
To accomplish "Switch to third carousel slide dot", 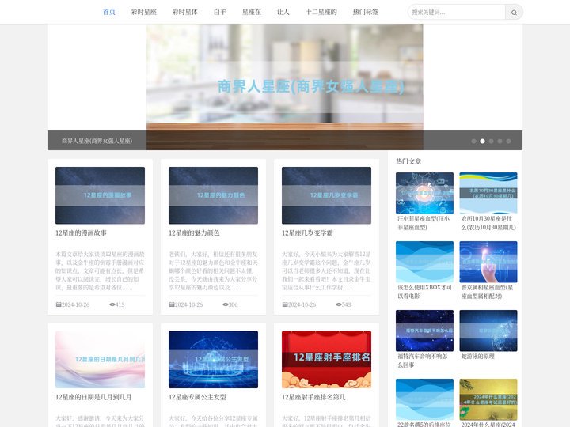I will [491, 142].
